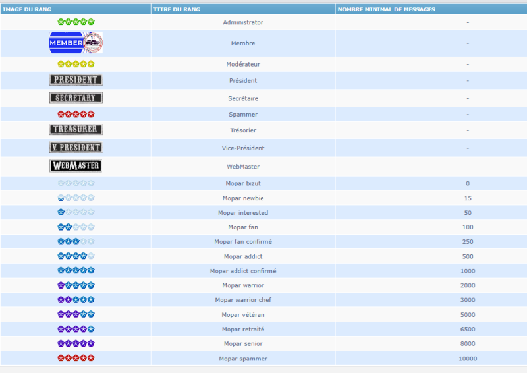527x373 pixels.
Task: Click the minimum messages value 3000
Action: coord(468,300)
